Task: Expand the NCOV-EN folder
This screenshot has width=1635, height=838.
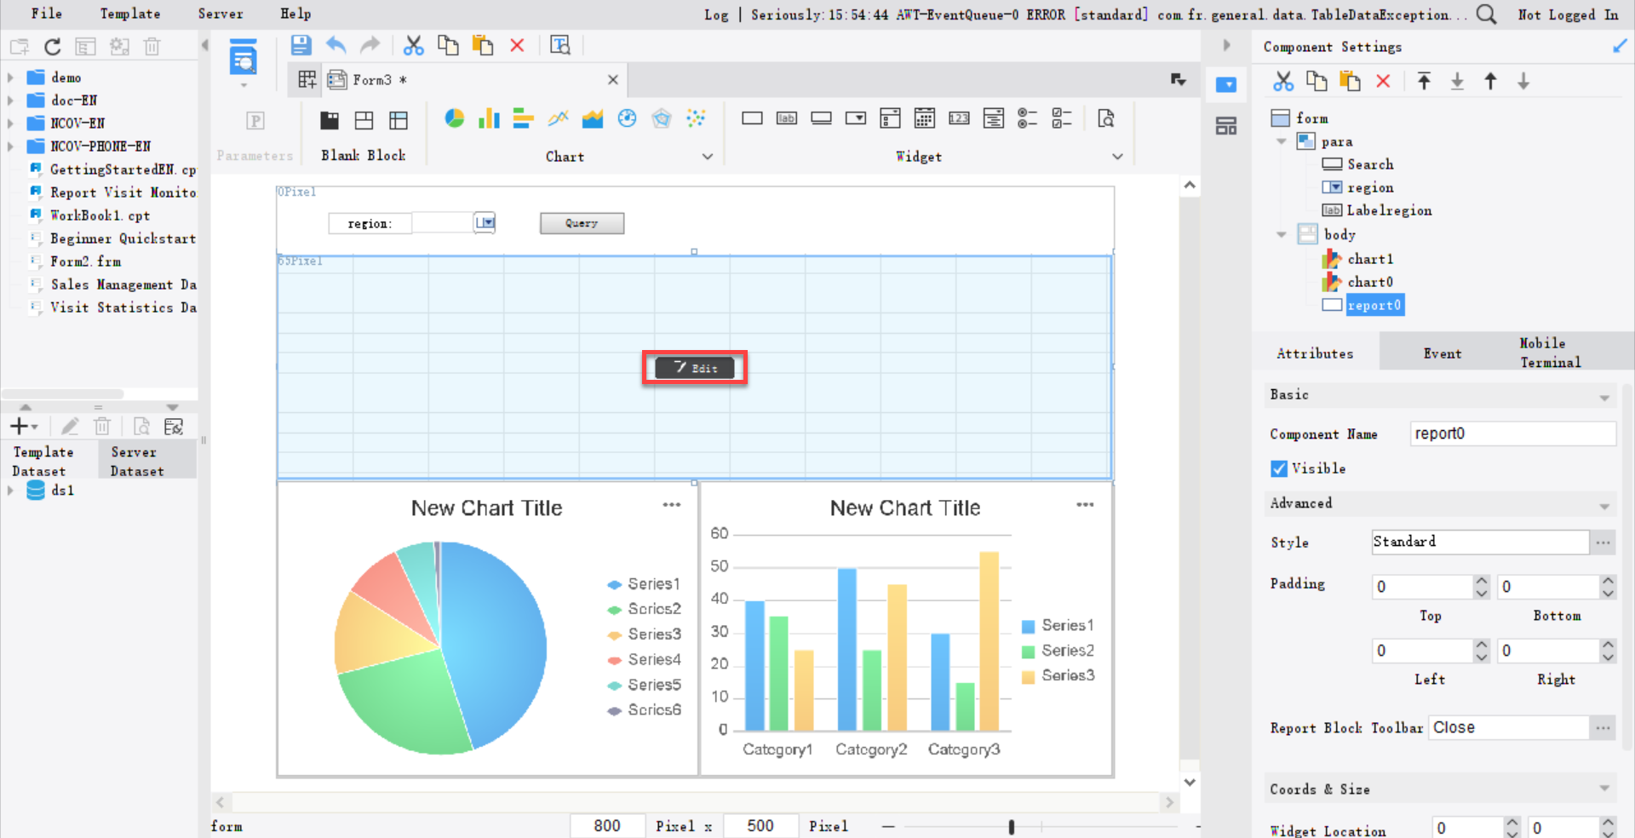Action: pyautogui.click(x=10, y=123)
